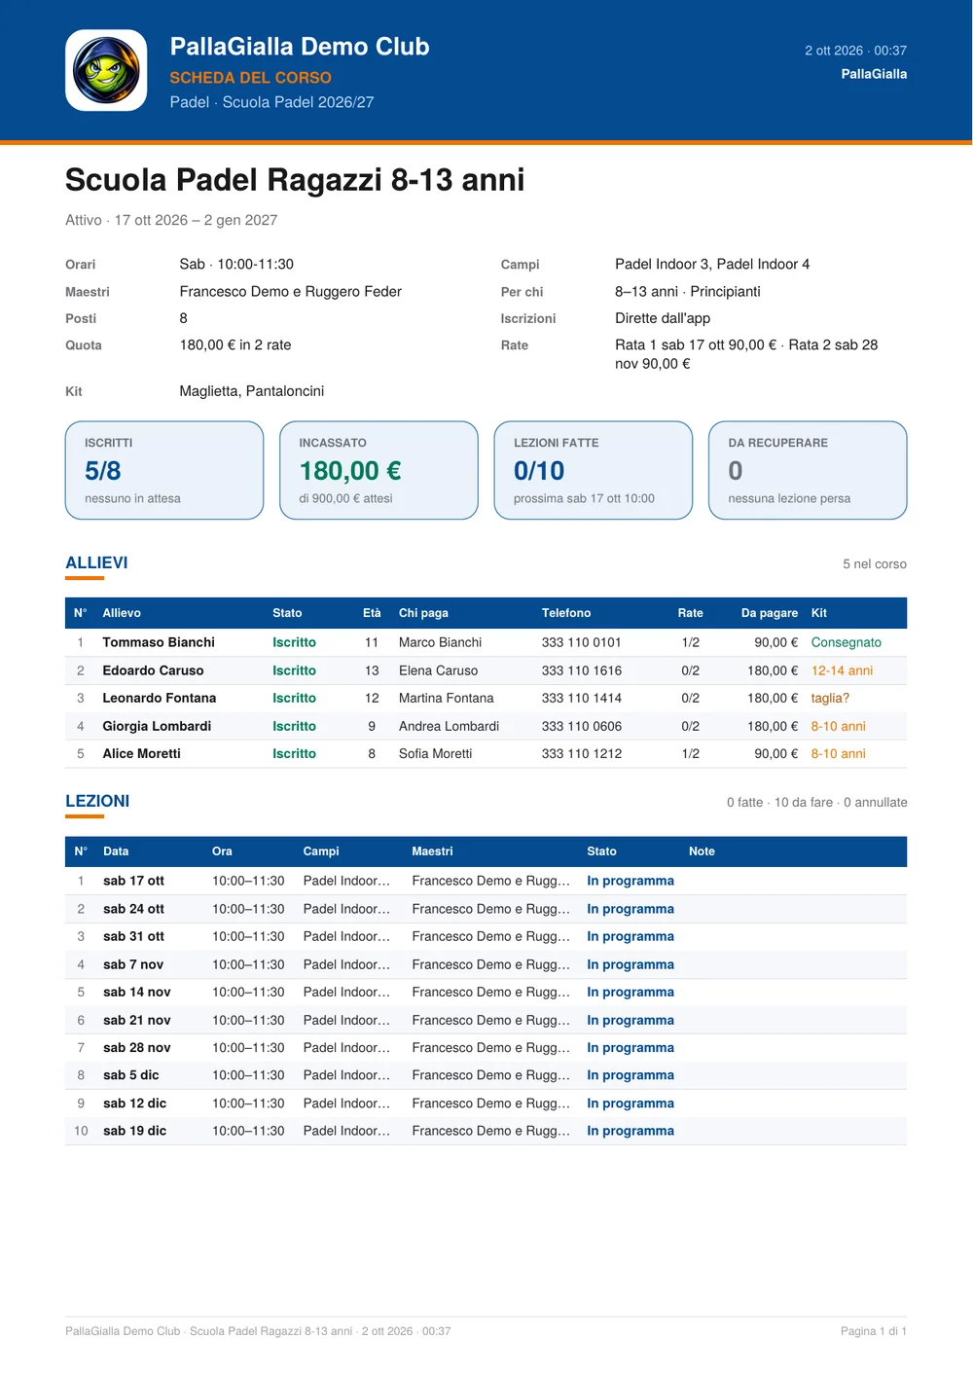Click the ALLIEVI section heading
The image size is (973, 1375).
[x=96, y=562]
